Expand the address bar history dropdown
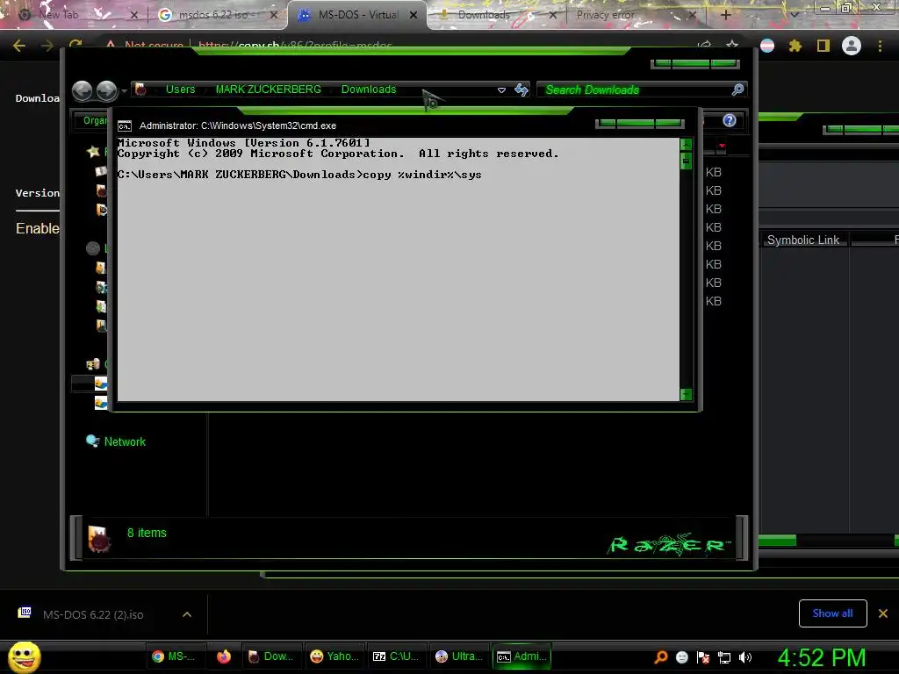 click(501, 90)
